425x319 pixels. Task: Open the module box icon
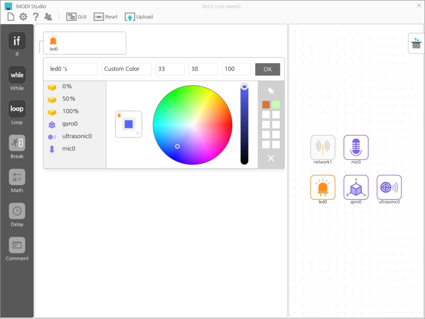[416, 43]
